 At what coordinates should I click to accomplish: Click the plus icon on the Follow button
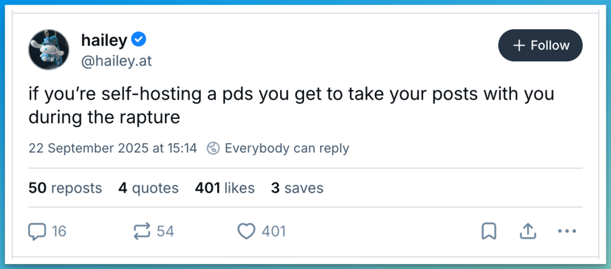tap(519, 45)
